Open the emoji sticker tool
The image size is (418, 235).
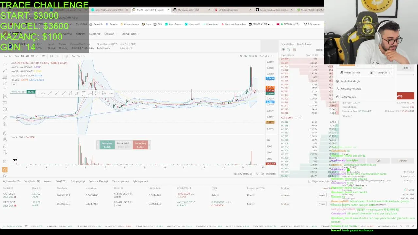[x=5, y=109]
